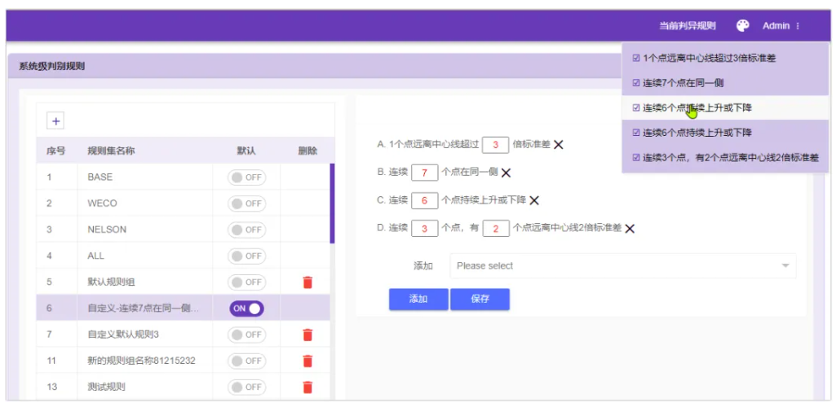
Task: Remove rule B 连续7个点在同一侧
Action: (506, 173)
